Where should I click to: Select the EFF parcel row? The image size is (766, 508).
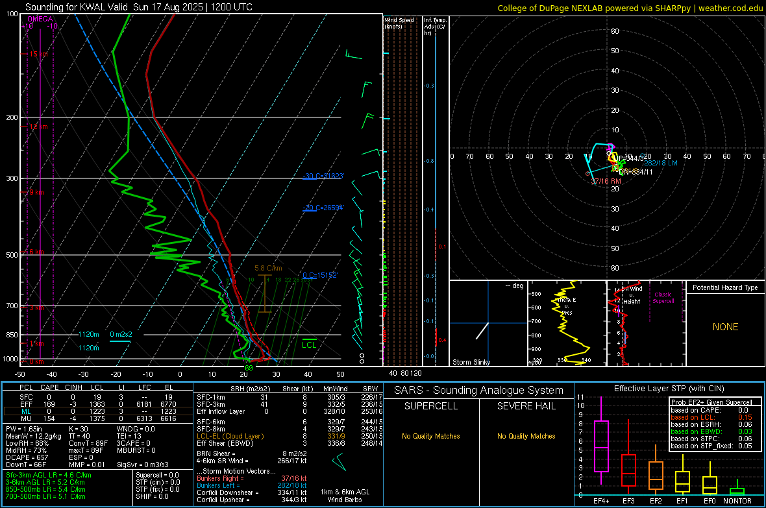point(98,404)
